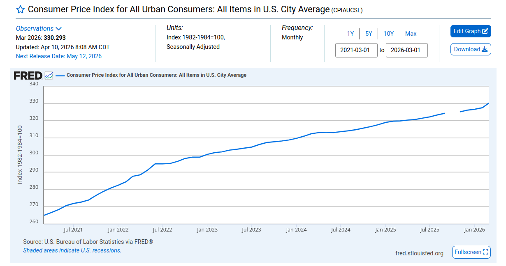Screen dimensions: 506x266
Task: Click the 'Frequency:' heading
Action: [x=297, y=28]
